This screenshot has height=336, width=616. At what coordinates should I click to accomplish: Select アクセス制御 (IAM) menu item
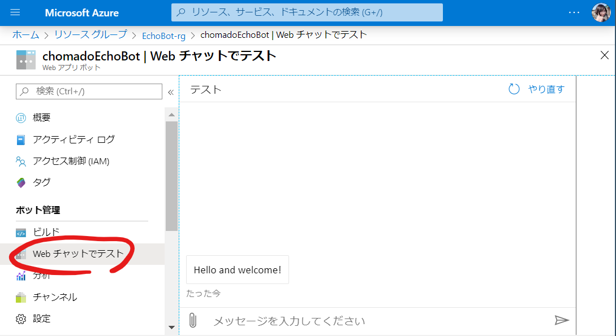point(71,161)
